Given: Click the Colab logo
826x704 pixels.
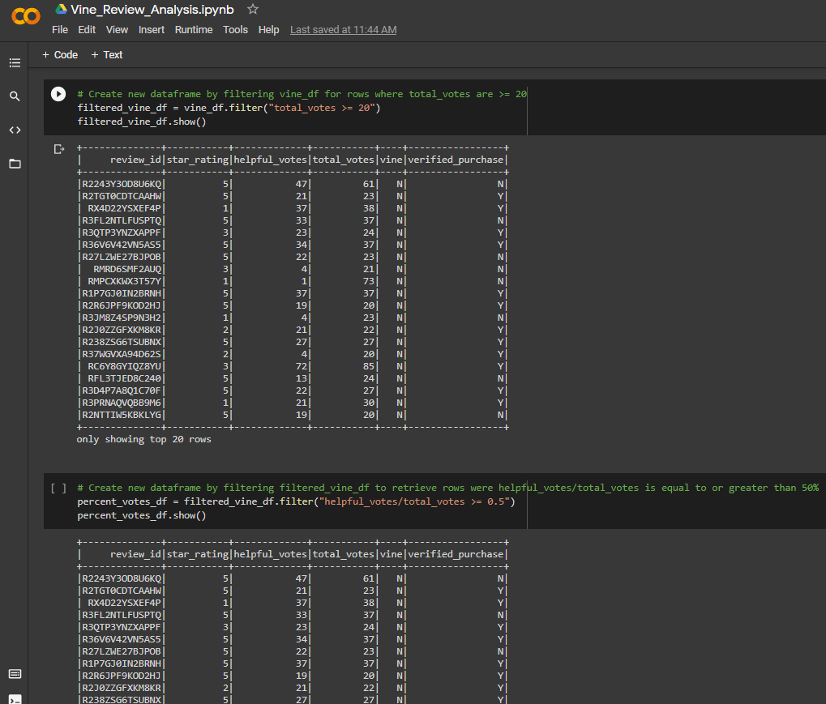Looking at the screenshot, I should [25, 15].
